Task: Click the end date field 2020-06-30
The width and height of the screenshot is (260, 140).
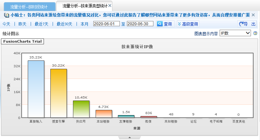Action: [x=140, y=24]
